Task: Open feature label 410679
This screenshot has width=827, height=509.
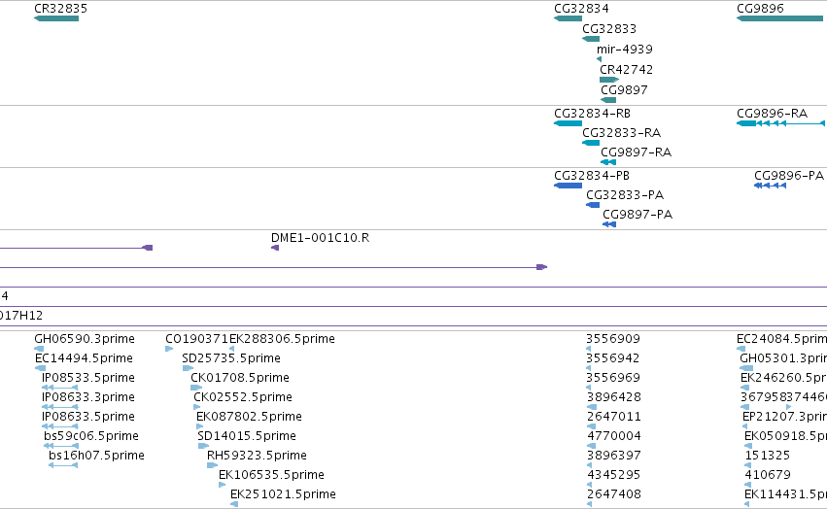Action: pyautogui.click(x=768, y=475)
